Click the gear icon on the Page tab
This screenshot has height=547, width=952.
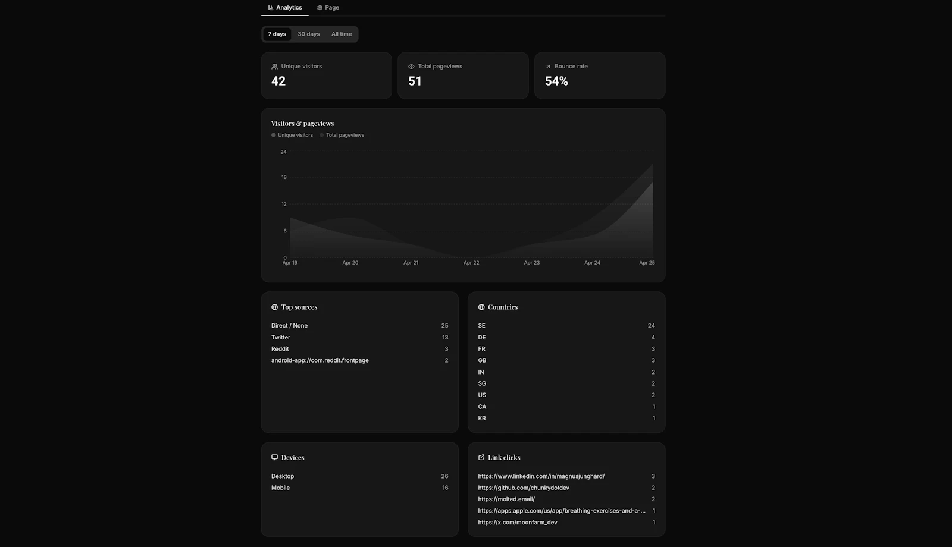coord(319,7)
